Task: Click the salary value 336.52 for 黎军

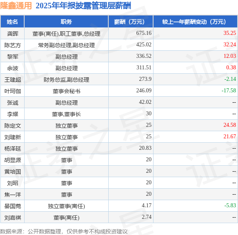Action: coord(144,56)
